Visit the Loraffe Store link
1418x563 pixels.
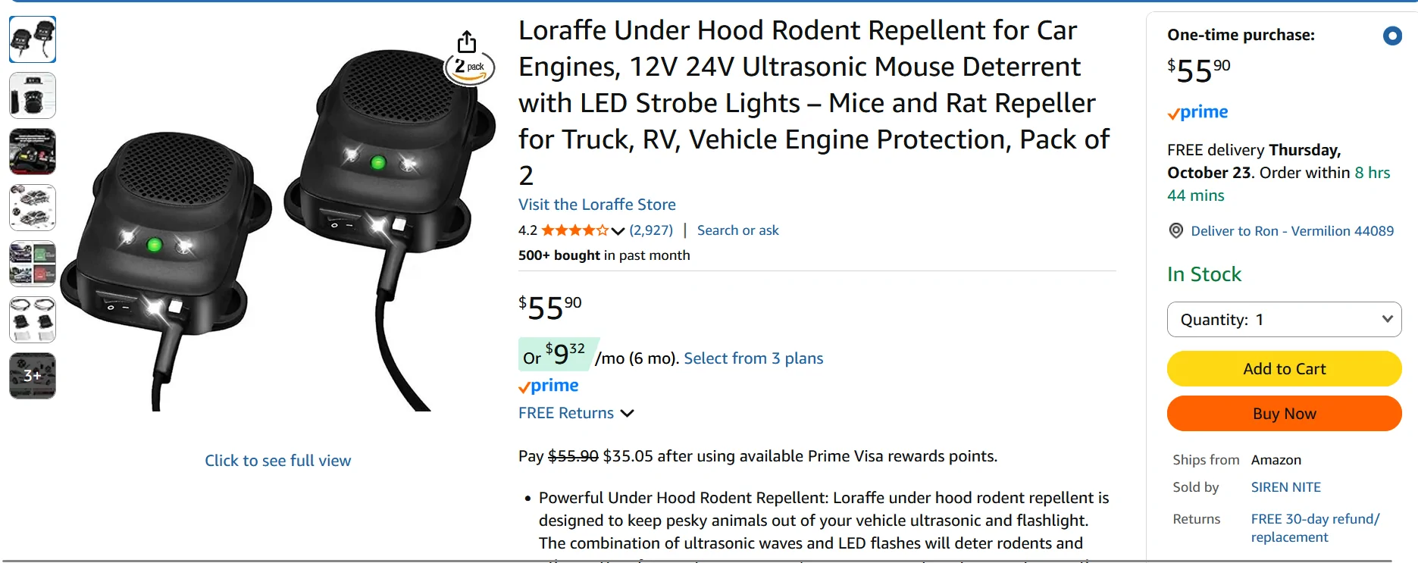pos(596,205)
